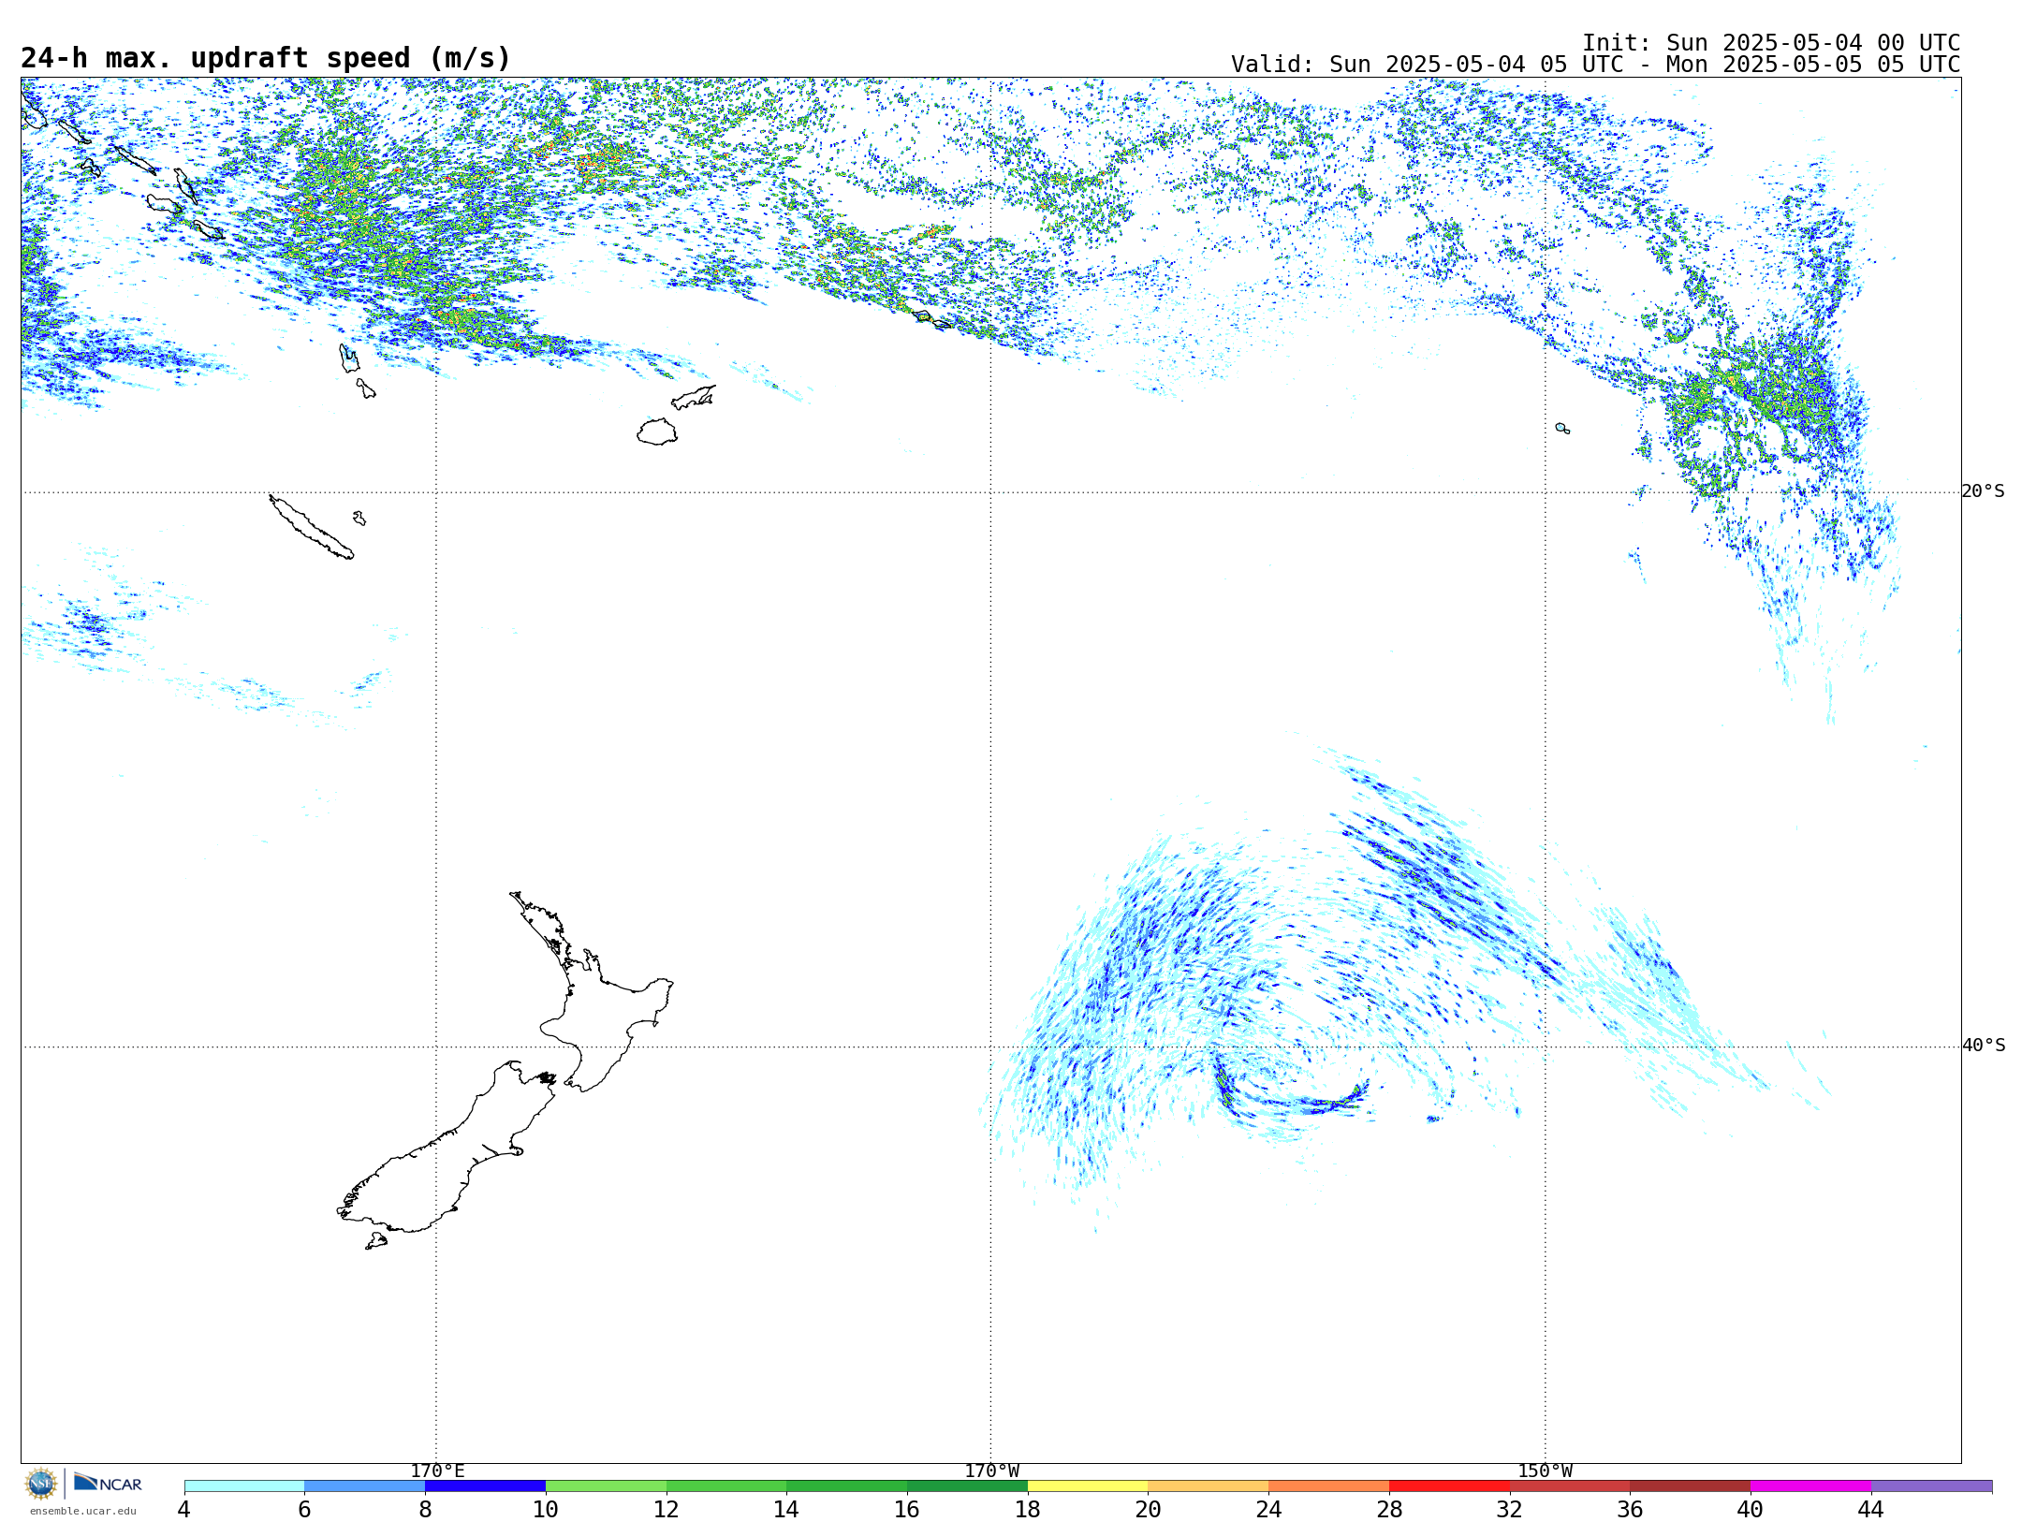2022x1522 pixels.
Task: Click the "20°S" latitude label
Action: point(1983,491)
